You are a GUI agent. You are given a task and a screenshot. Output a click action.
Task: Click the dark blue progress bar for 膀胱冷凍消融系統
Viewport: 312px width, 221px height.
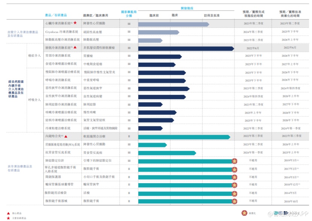tap(186, 48)
